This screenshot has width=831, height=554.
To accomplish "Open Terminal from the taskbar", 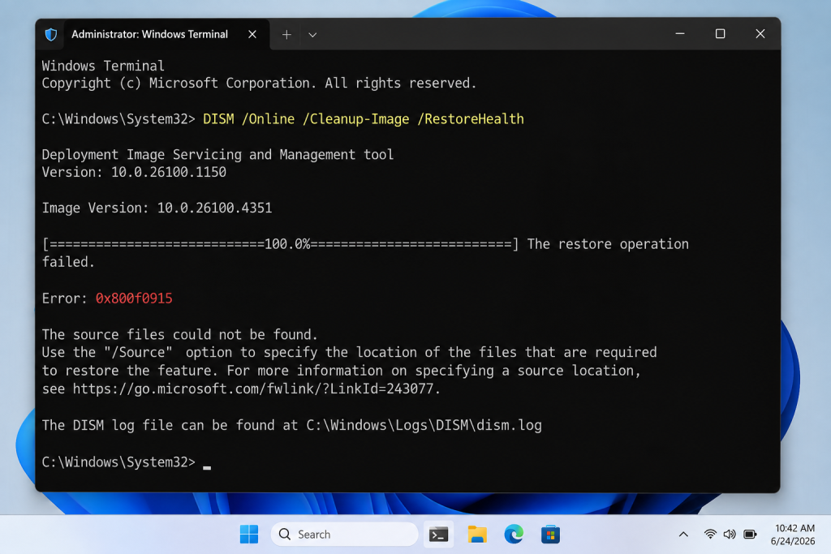I will [439, 535].
